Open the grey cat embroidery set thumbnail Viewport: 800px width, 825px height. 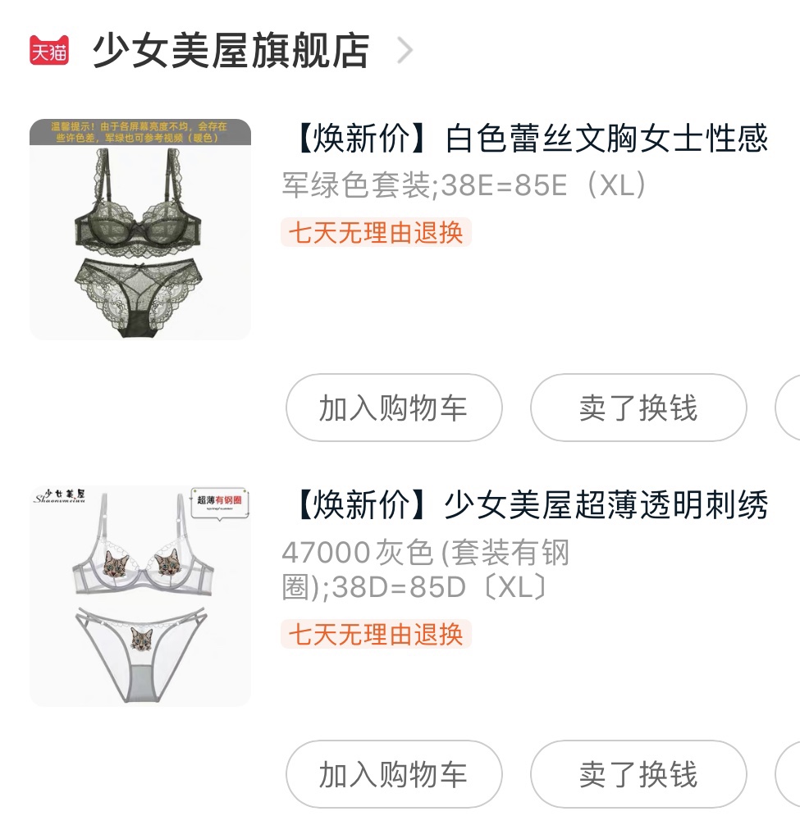pos(140,595)
